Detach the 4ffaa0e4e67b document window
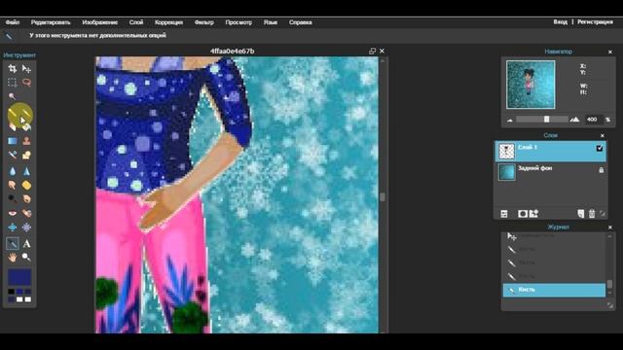The height and width of the screenshot is (350, 623). [x=372, y=51]
